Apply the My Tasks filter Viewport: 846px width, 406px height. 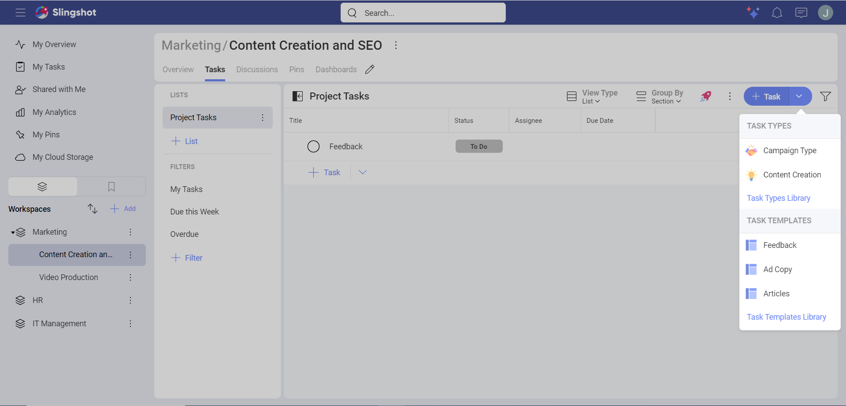click(x=186, y=189)
